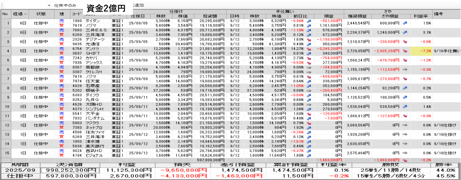
Task: Click the red down arrow beside -476,700円
Action: pyautogui.click(x=405, y=60)
